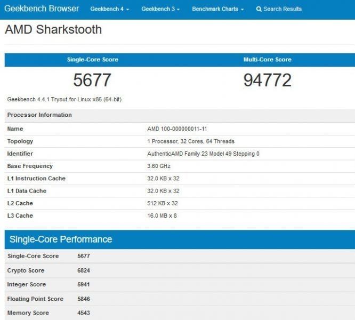This screenshot has height=320, width=355.
Task: Select L2 Cache value 512 KB x 32
Action: point(163,203)
